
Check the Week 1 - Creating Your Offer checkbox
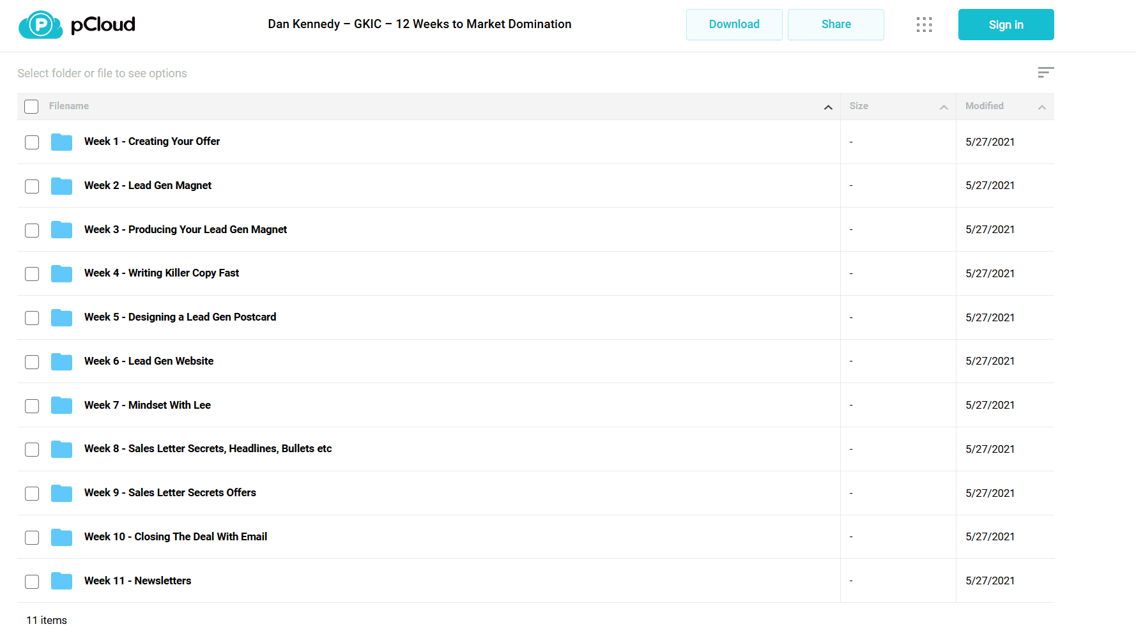click(x=32, y=142)
